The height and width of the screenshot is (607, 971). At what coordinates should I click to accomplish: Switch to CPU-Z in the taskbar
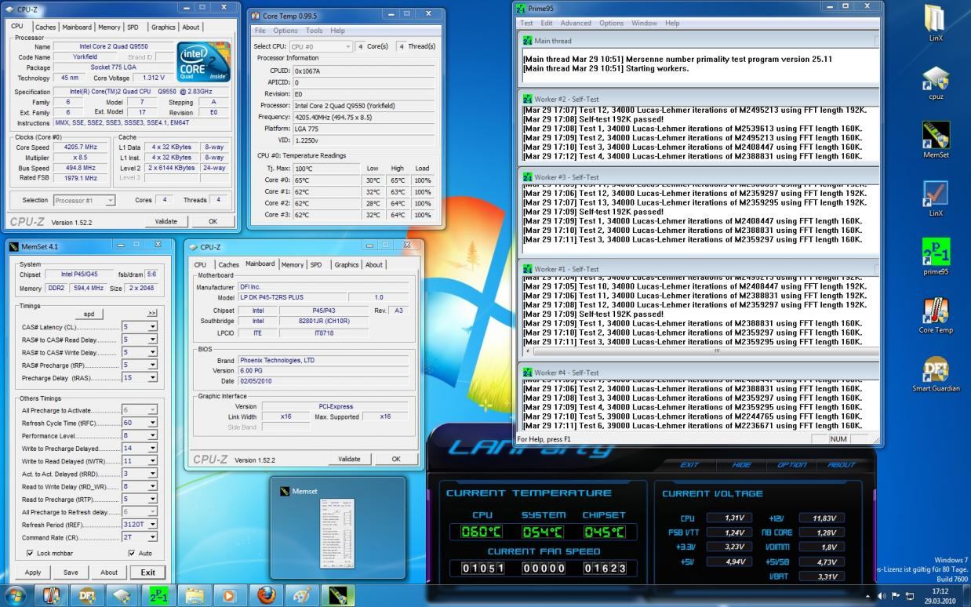122,595
